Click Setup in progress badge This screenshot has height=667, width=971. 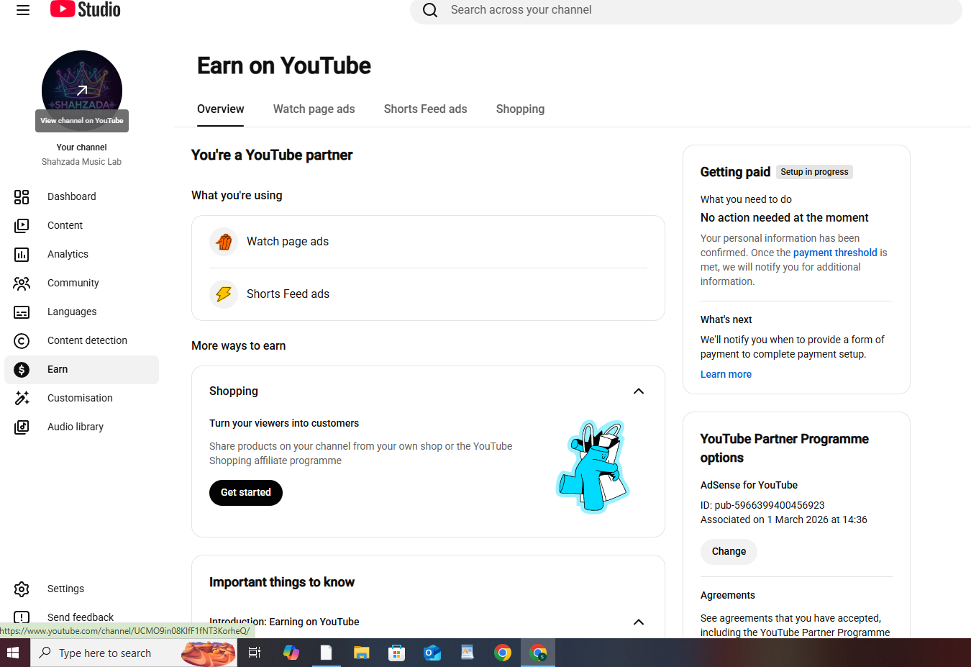point(815,172)
